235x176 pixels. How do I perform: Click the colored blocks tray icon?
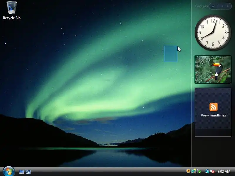pyautogui.click(x=194, y=171)
